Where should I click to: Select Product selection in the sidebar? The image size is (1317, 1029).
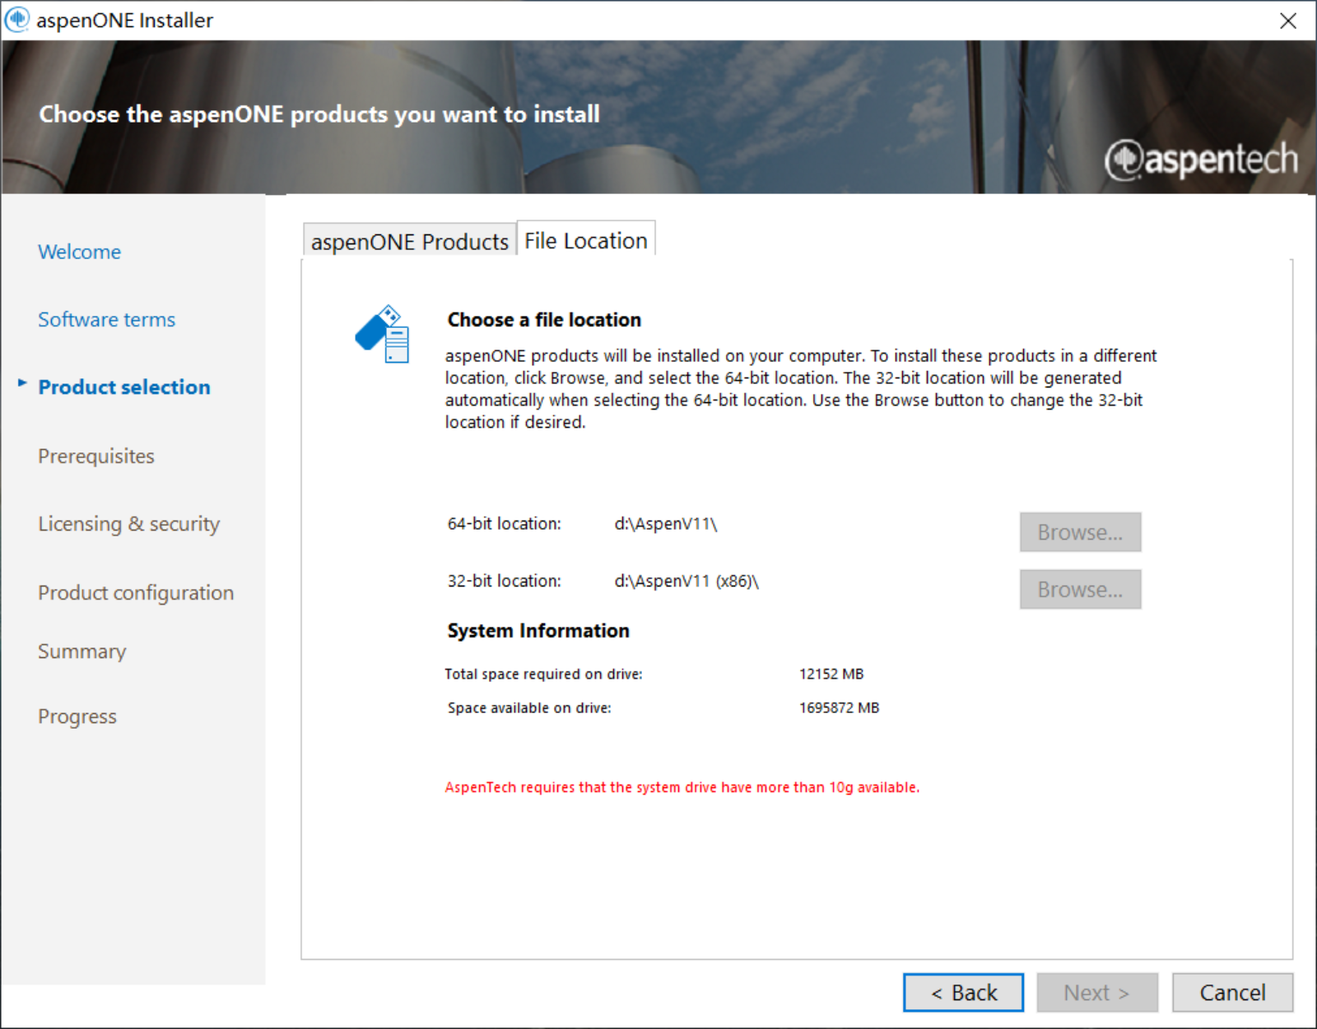(x=124, y=387)
